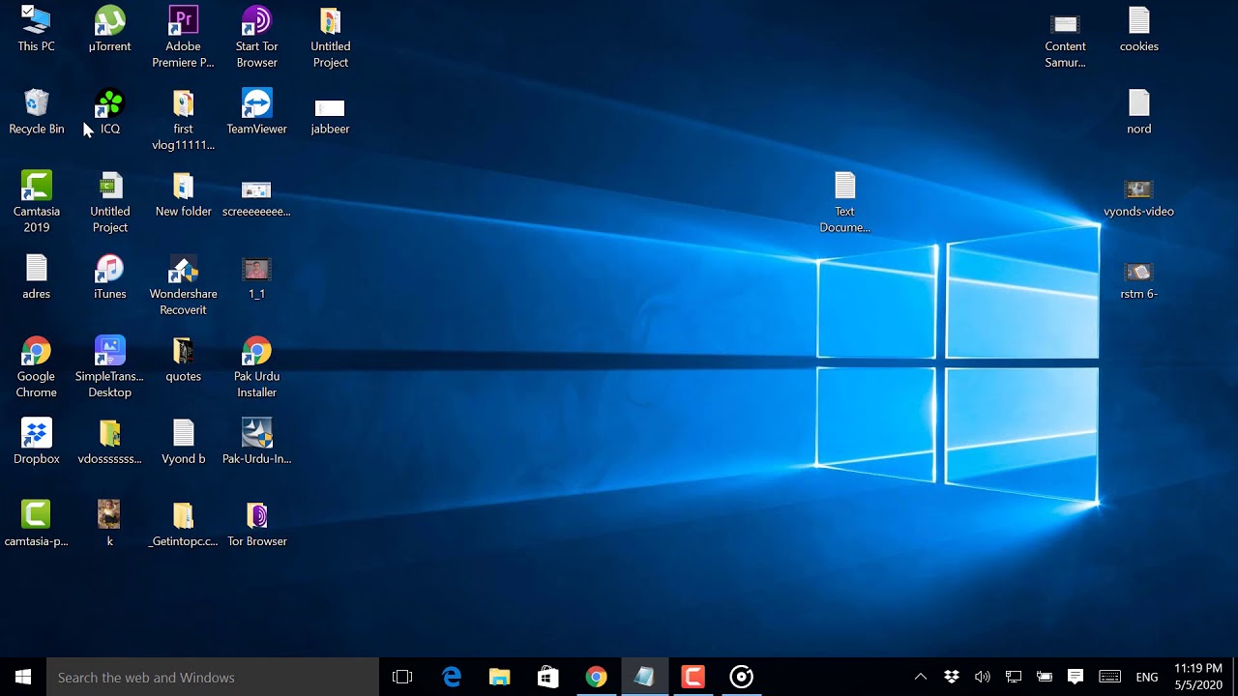The width and height of the screenshot is (1238, 696).
Task: Open Microsoft Store from taskbar
Action: click(547, 677)
